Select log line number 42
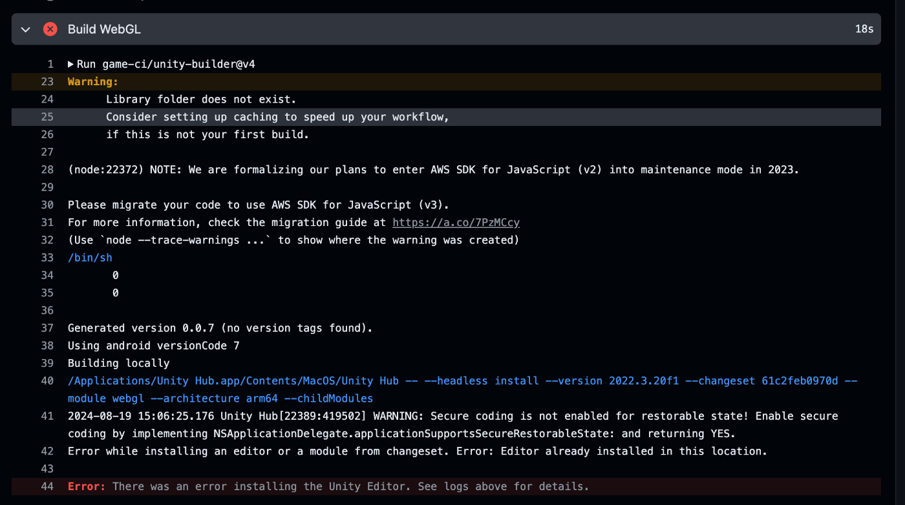Screen dimensions: 905x505 tap(47, 451)
